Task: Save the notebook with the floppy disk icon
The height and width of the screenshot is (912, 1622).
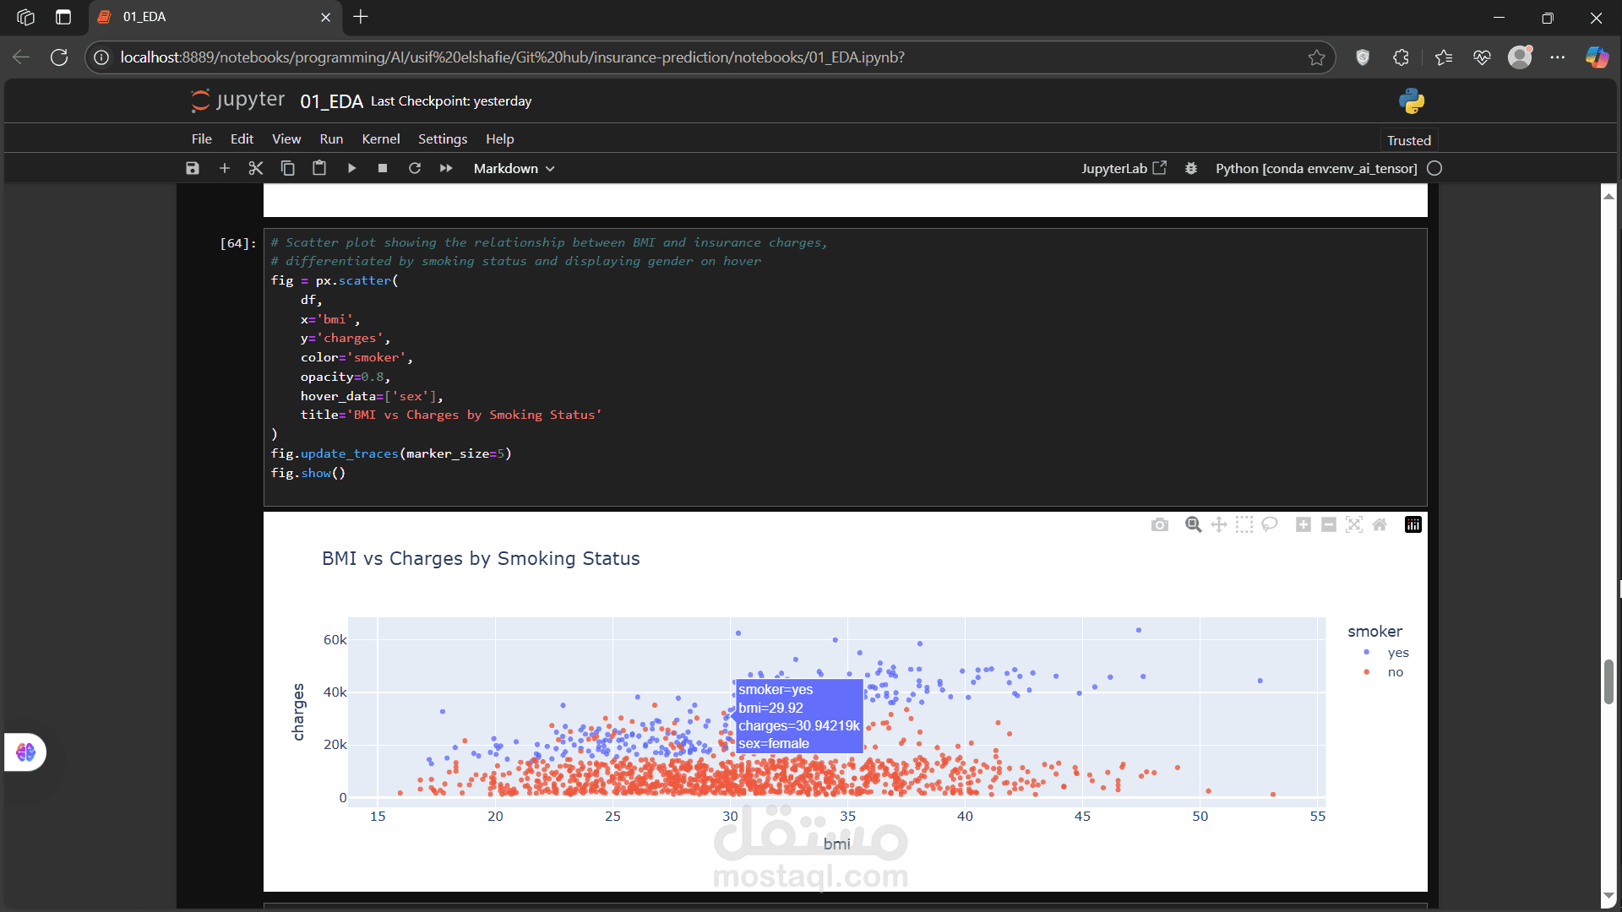Action: [x=193, y=168]
